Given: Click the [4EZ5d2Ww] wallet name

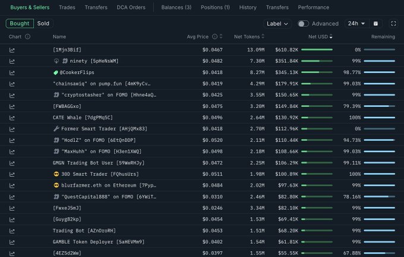Looking at the screenshot, I should [x=67, y=253].
